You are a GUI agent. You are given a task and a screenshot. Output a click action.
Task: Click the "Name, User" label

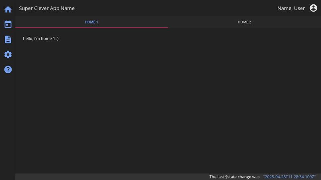pos(291,8)
